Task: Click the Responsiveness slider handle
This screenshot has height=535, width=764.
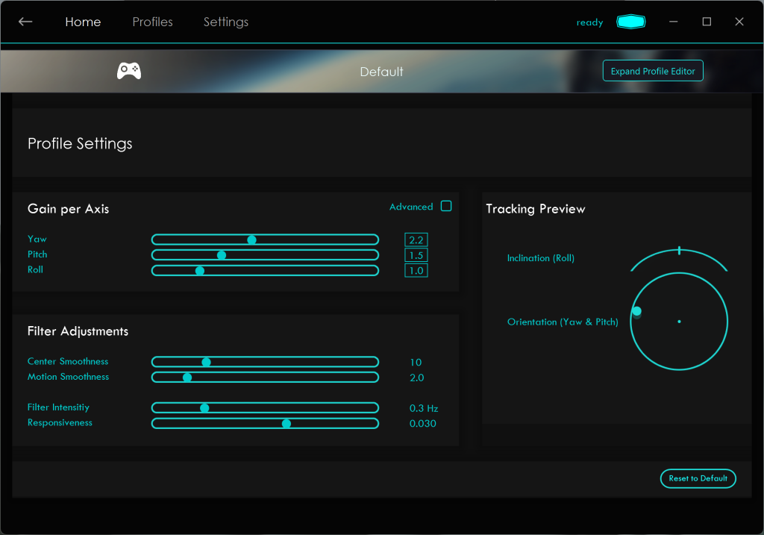Action: coord(286,423)
